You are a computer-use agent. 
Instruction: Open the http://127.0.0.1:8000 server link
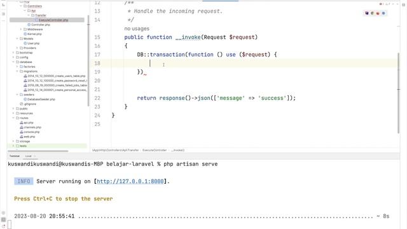[130, 181]
